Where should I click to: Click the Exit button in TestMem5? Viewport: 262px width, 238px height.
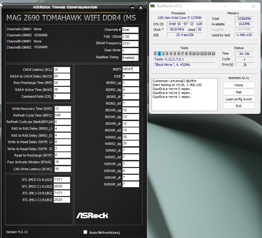click(x=239, y=106)
